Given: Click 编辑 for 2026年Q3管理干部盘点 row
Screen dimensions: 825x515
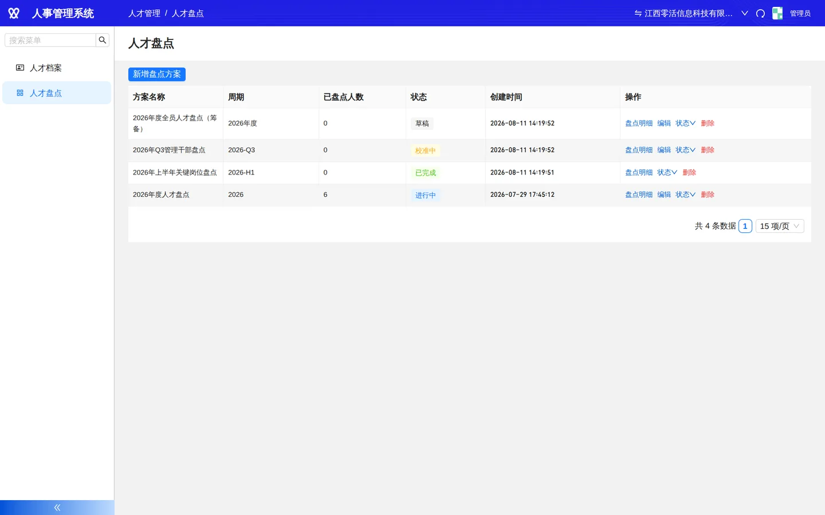Looking at the screenshot, I should click(x=664, y=150).
